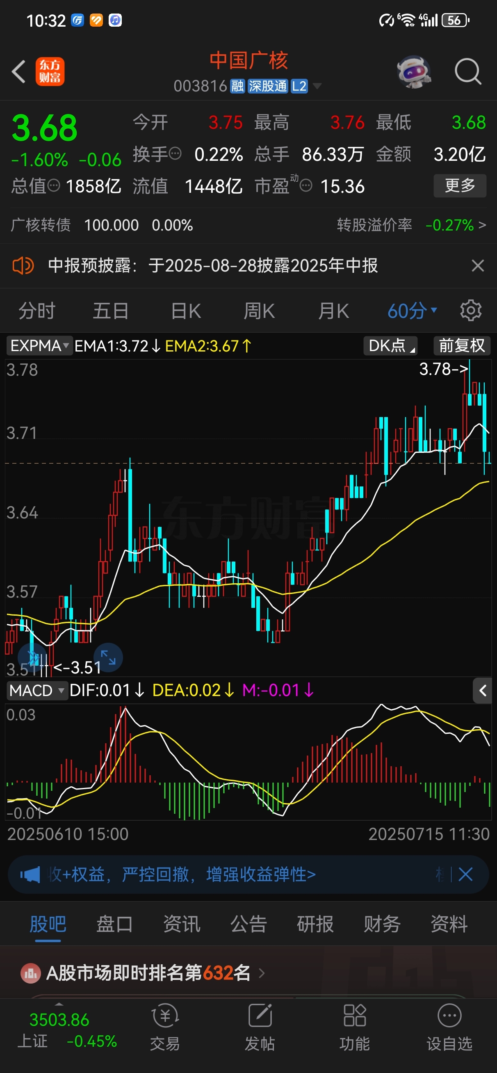497x1073 pixels.
Task: Tap the current price 3.68
Action: [44, 128]
